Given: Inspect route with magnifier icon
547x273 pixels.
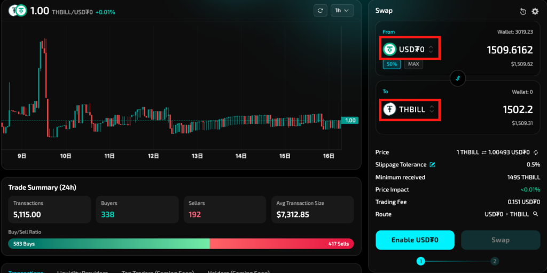Looking at the screenshot, I should pyautogui.click(x=535, y=214).
